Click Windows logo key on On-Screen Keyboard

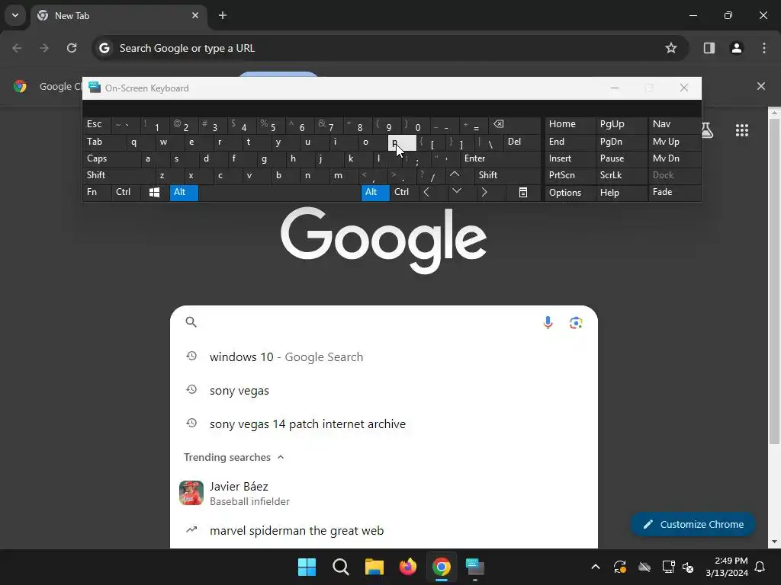pyautogui.click(x=154, y=192)
